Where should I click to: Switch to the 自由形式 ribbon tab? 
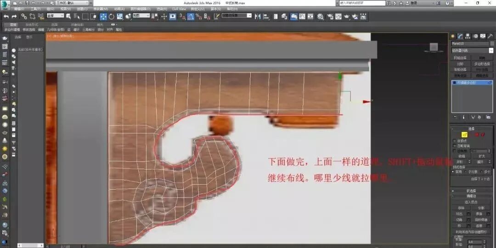coord(31,24)
